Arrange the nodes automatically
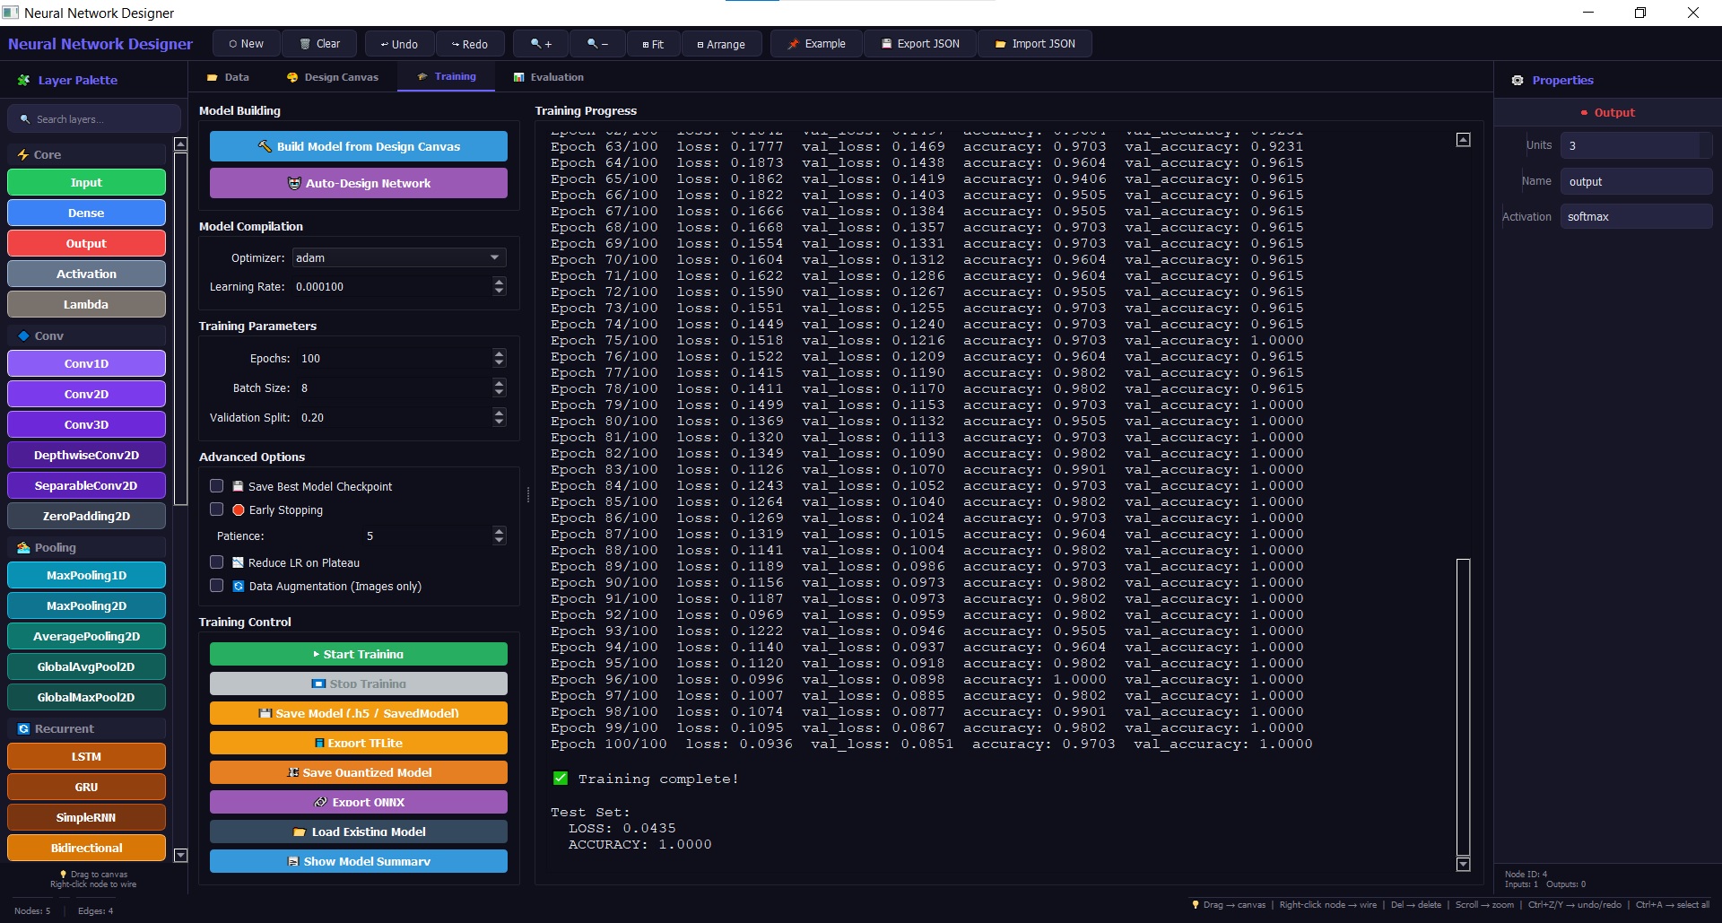1722x923 pixels. point(721,44)
